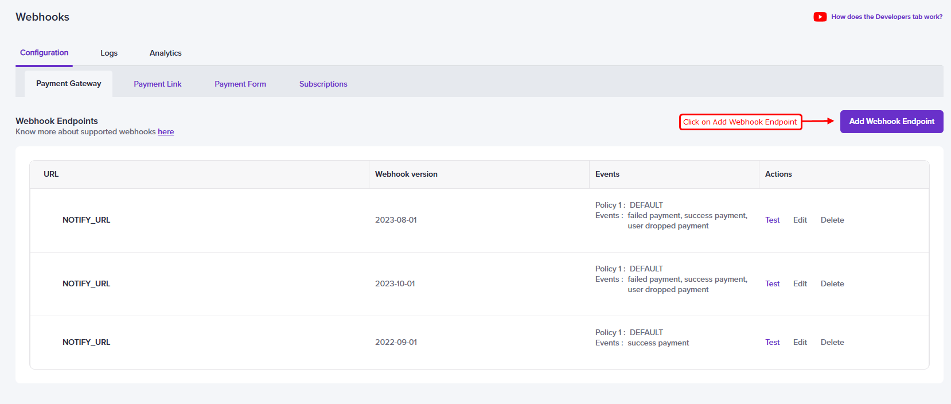Test the 2023-08-01 webhook endpoint
The width and height of the screenshot is (951, 404).
coord(773,220)
